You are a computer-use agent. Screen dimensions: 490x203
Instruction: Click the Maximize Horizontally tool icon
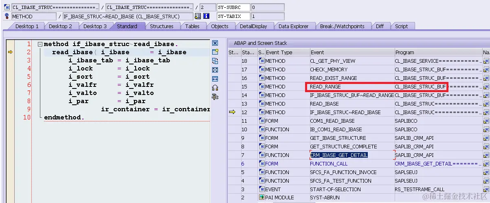tap(215, 79)
